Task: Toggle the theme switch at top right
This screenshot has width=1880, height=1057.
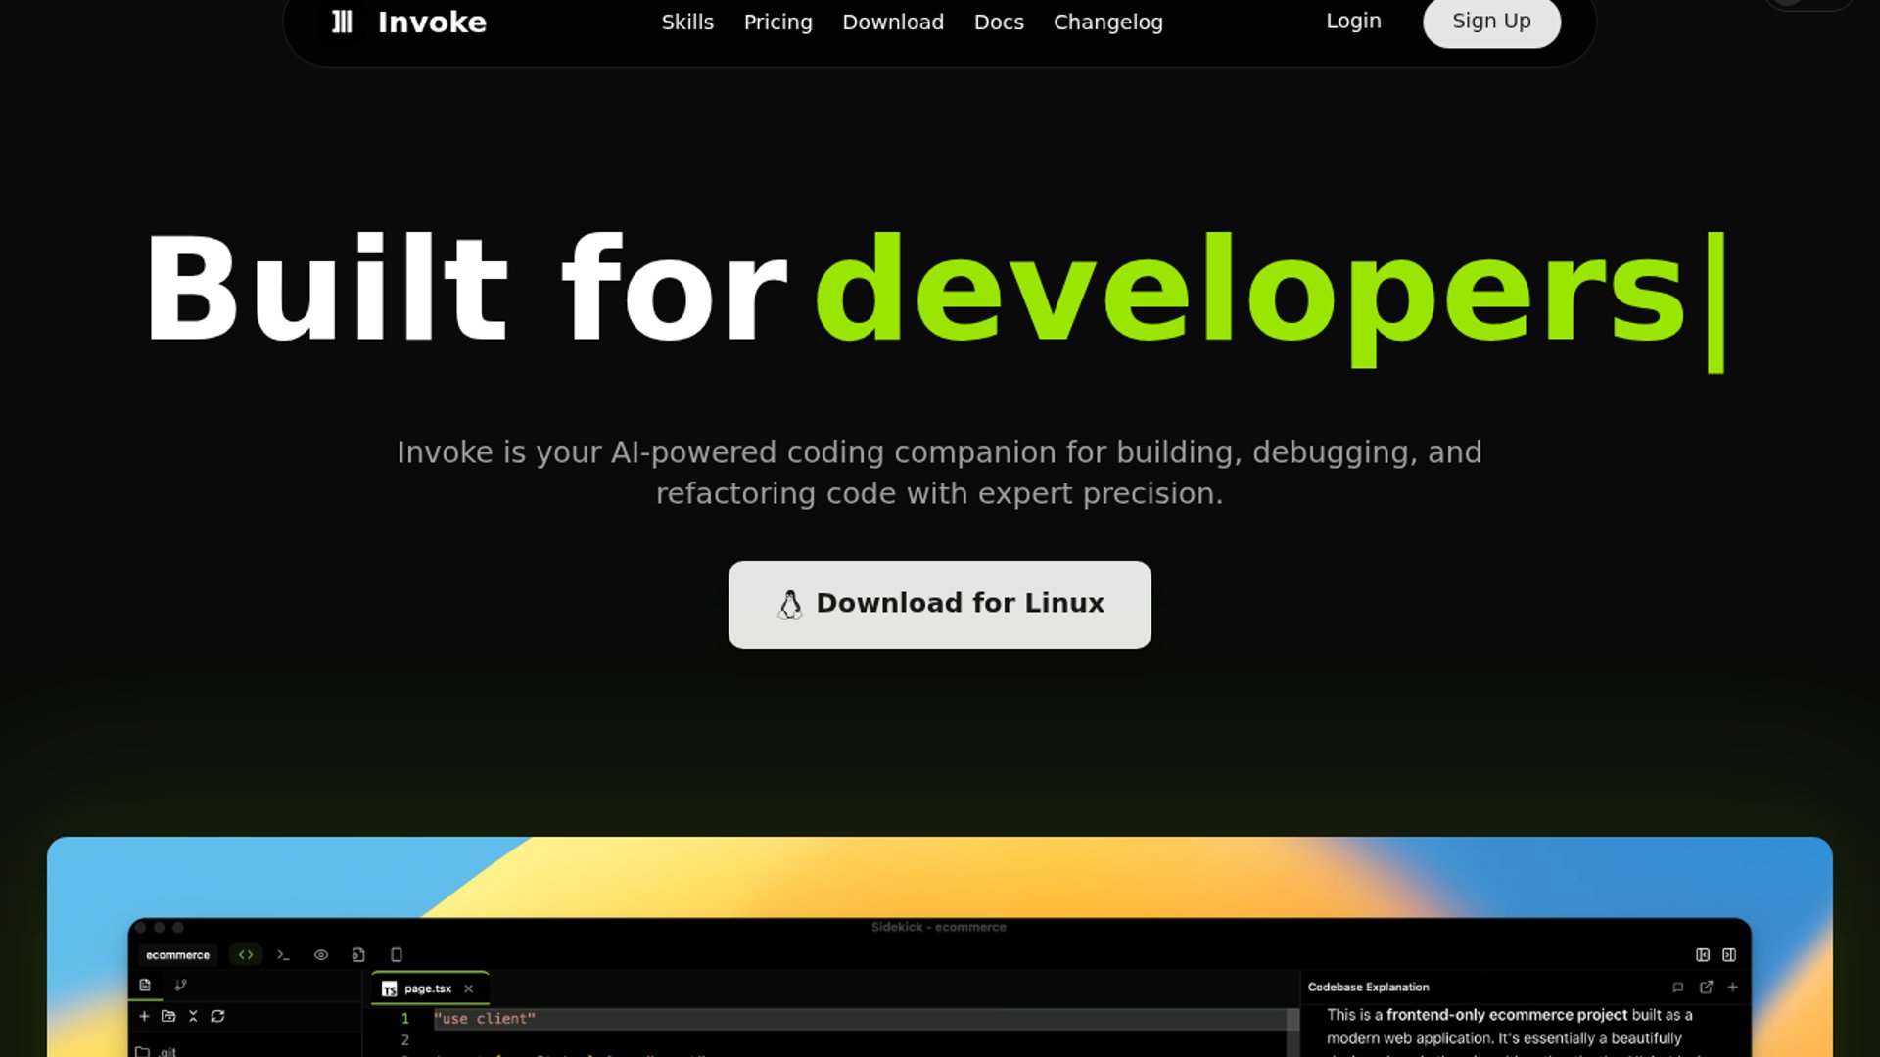Action: click(1808, 3)
